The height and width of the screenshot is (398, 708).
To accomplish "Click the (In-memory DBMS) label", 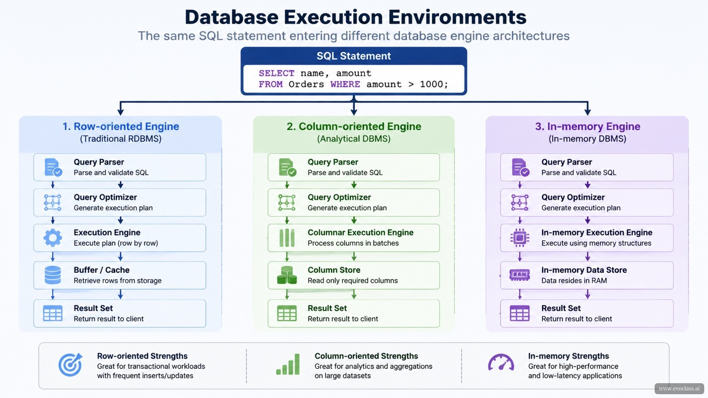I will pyautogui.click(x=588, y=139).
